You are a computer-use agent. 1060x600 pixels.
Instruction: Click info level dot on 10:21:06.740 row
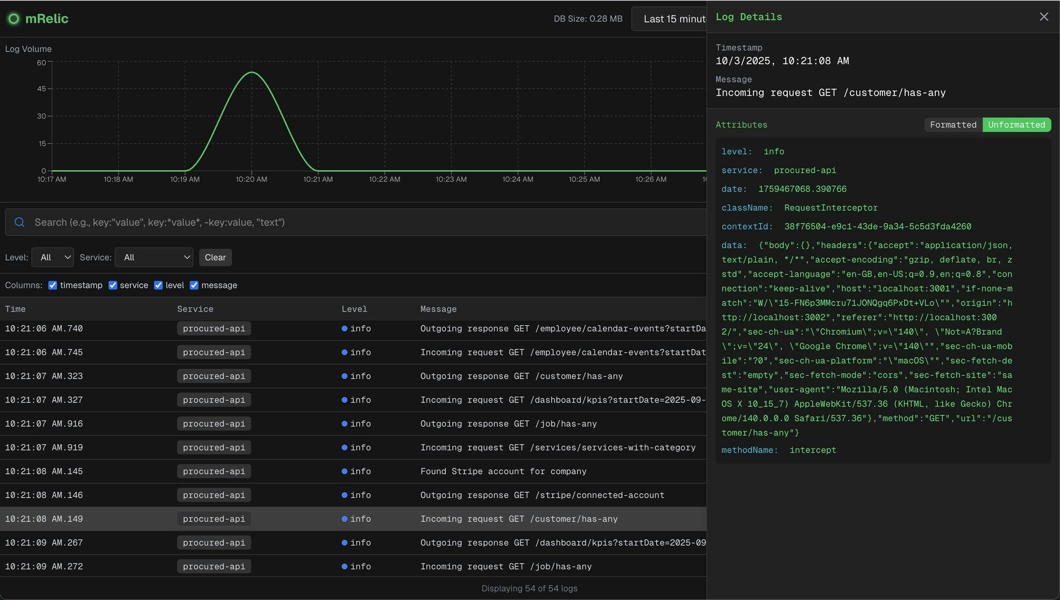[345, 329]
